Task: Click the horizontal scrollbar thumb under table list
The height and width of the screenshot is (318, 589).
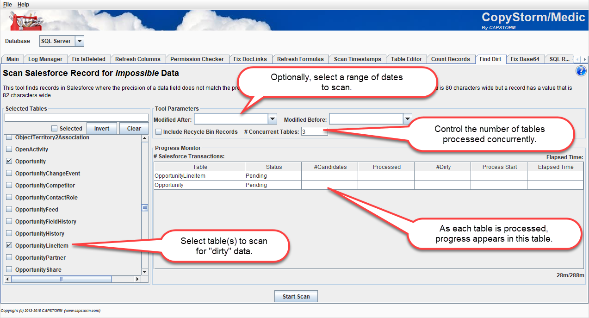Action: coord(61,279)
